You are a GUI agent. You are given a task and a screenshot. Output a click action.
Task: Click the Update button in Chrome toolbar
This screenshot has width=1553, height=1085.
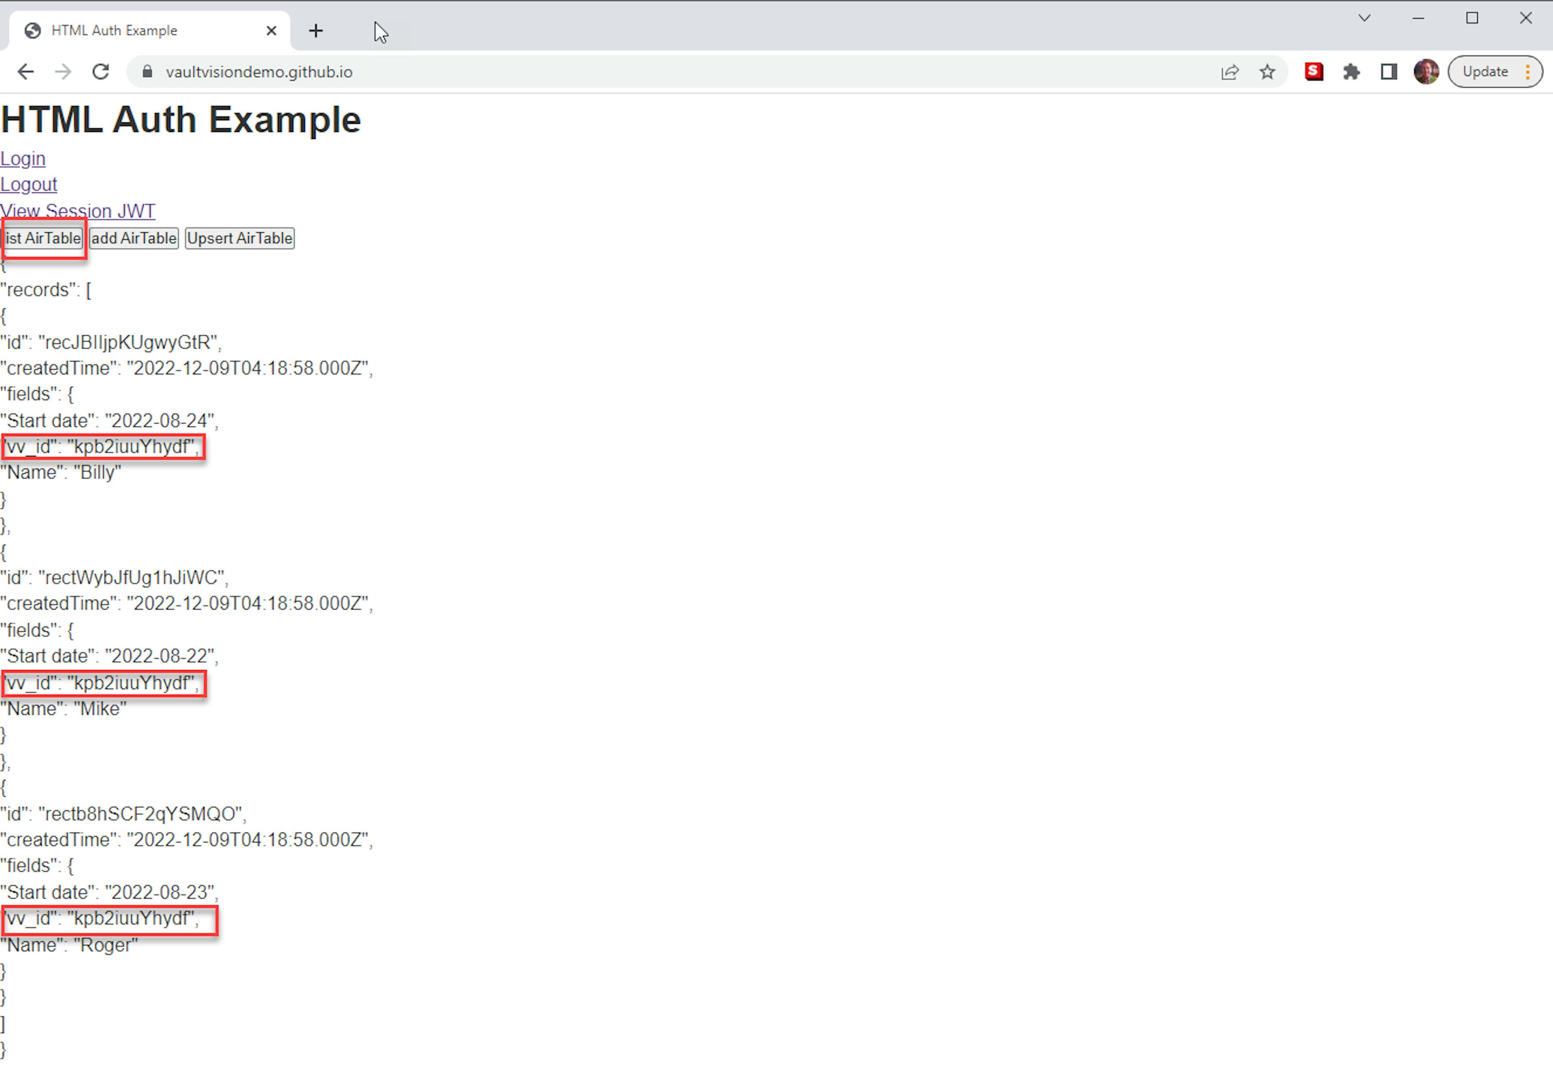pyautogui.click(x=1495, y=72)
